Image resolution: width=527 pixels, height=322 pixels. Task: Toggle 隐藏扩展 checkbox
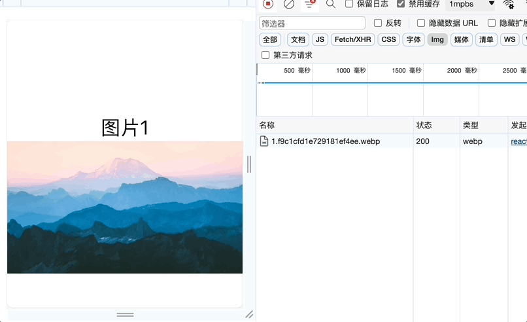(x=492, y=23)
